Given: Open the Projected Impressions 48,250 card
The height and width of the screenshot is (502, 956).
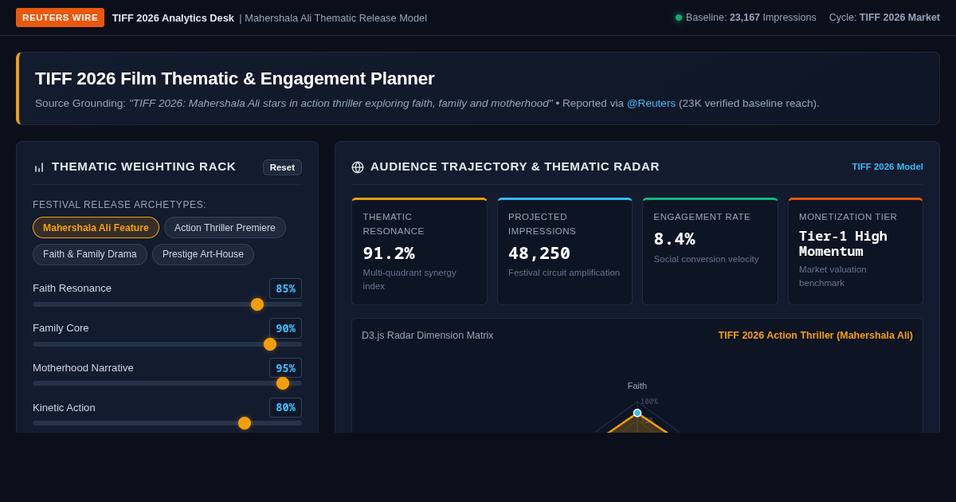Looking at the screenshot, I should click(x=565, y=251).
